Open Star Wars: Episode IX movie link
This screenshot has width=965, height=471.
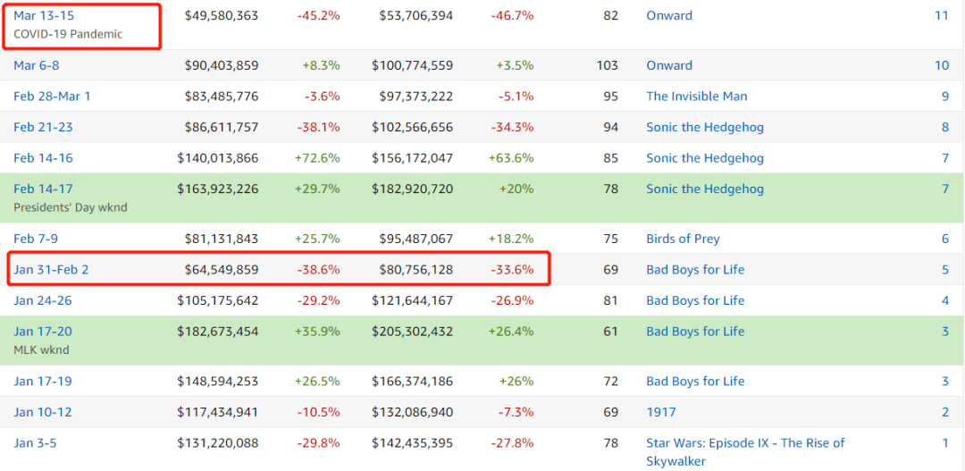click(x=745, y=451)
